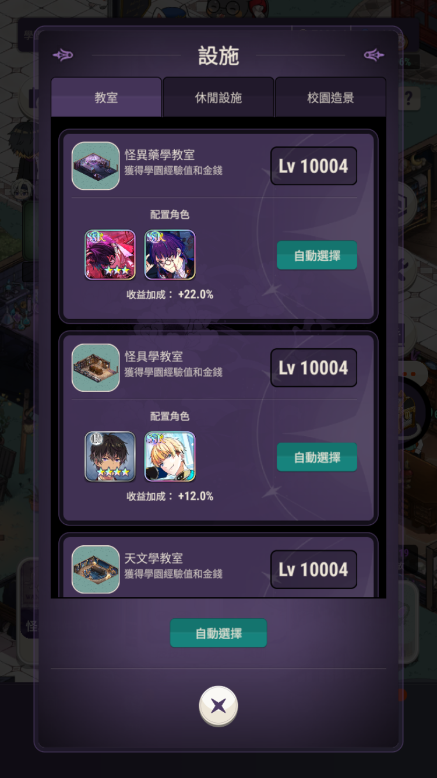Open the Lv 10004 badge of 怪具學教室
The width and height of the screenshot is (437, 778).
[x=313, y=368]
